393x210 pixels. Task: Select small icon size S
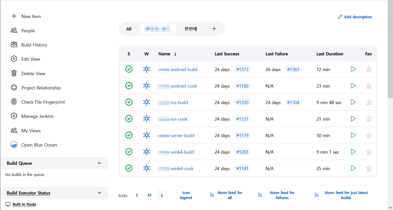[x=137, y=195]
